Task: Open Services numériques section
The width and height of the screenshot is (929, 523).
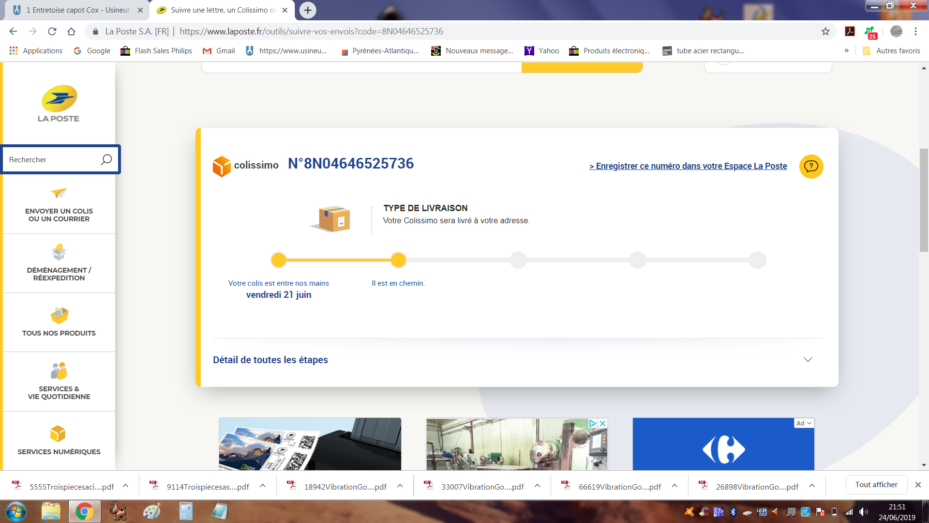Action: click(x=59, y=441)
